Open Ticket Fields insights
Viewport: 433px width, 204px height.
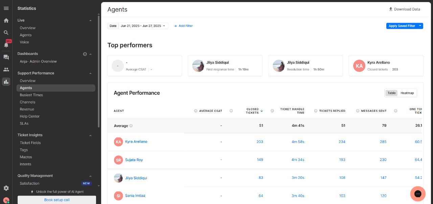point(30,143)
